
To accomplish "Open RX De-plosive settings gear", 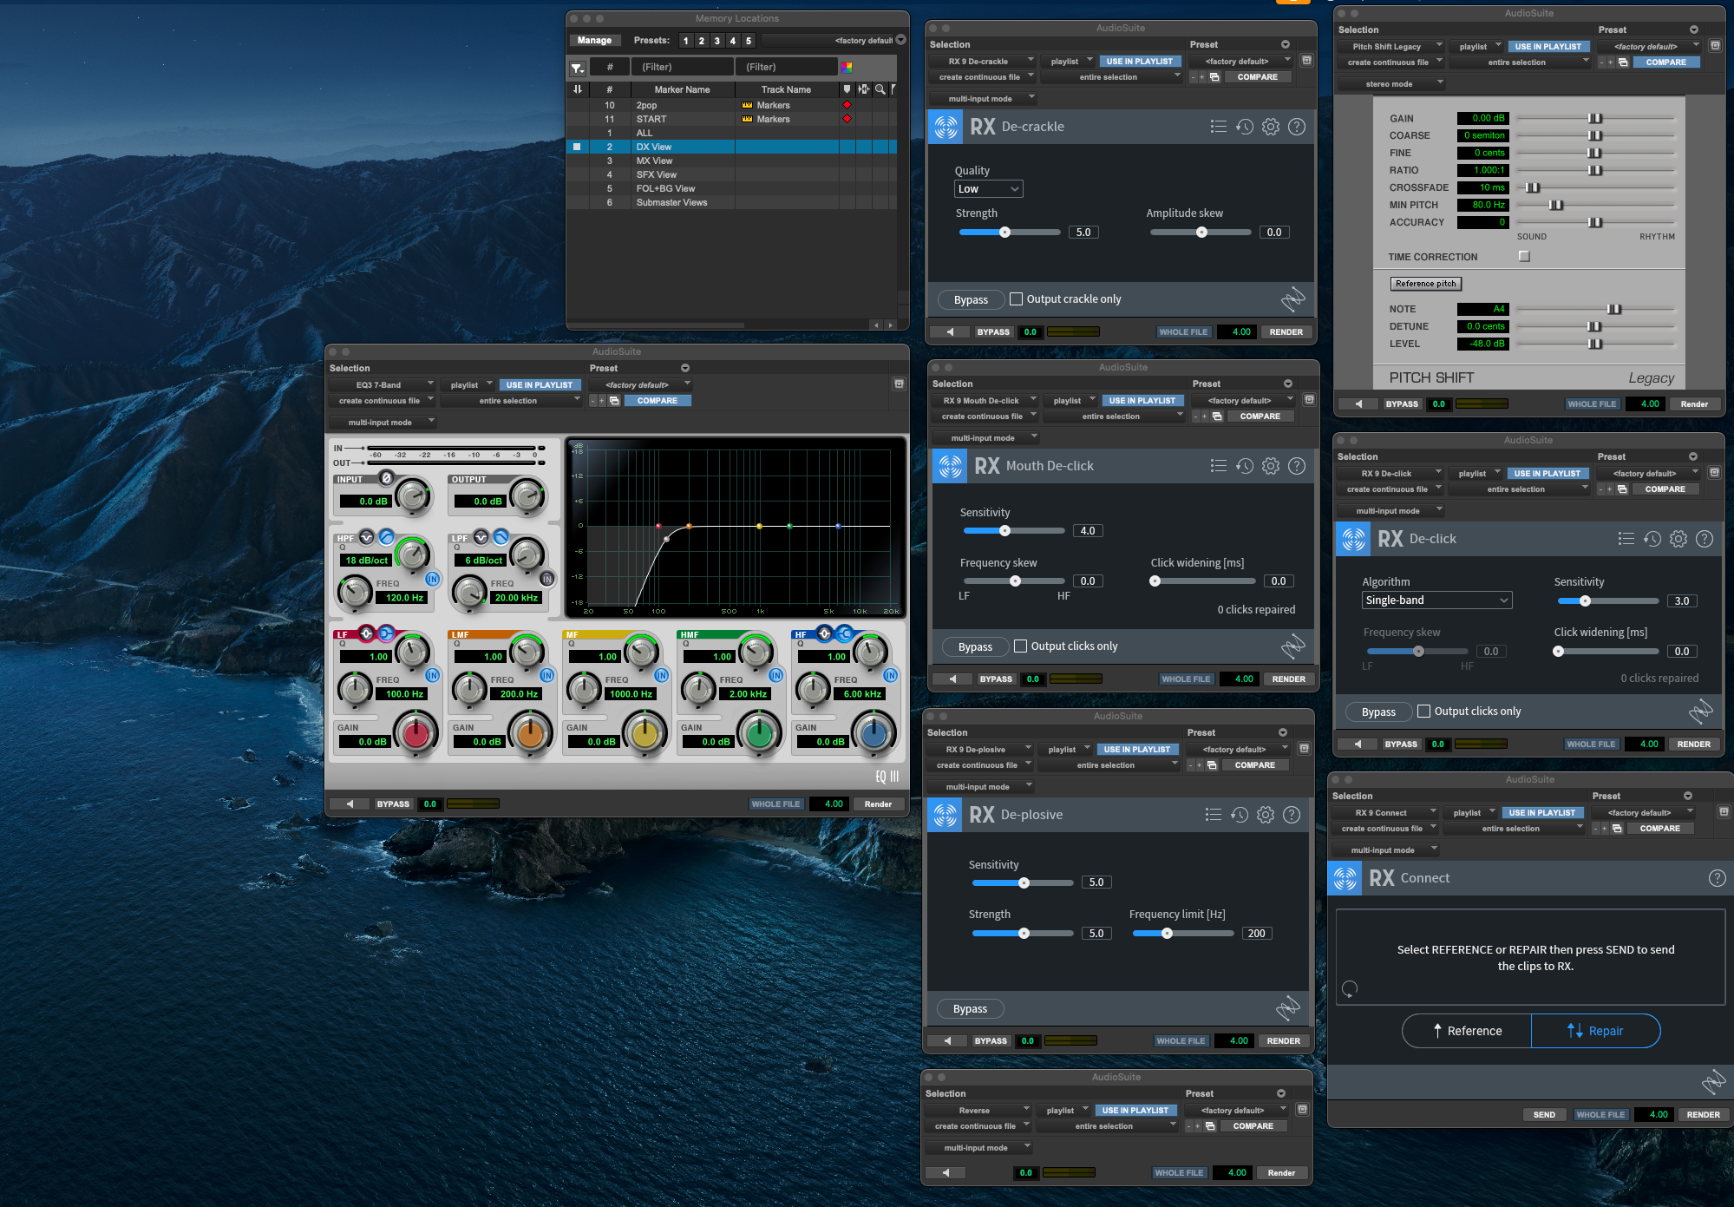I will coord(1266,815).
